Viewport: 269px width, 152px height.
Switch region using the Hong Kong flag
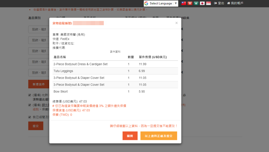click(190, 3)
